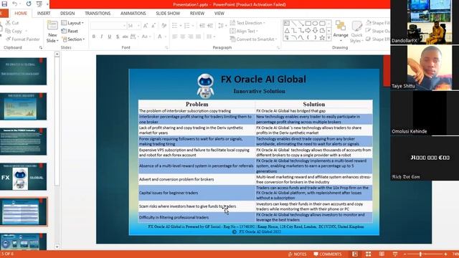Click Convert to SmartArt button
Screen dimensions: 459x258
(254, 39)
